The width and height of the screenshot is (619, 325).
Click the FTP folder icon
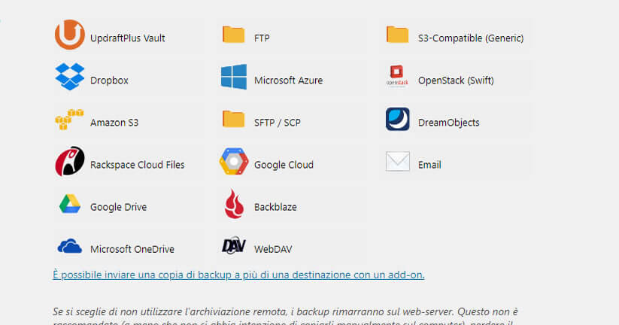point(234,35)
